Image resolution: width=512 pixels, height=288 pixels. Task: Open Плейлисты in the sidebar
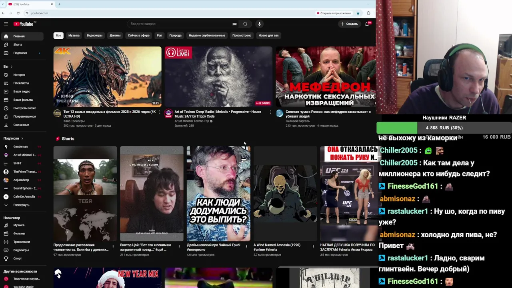point(22,83)
